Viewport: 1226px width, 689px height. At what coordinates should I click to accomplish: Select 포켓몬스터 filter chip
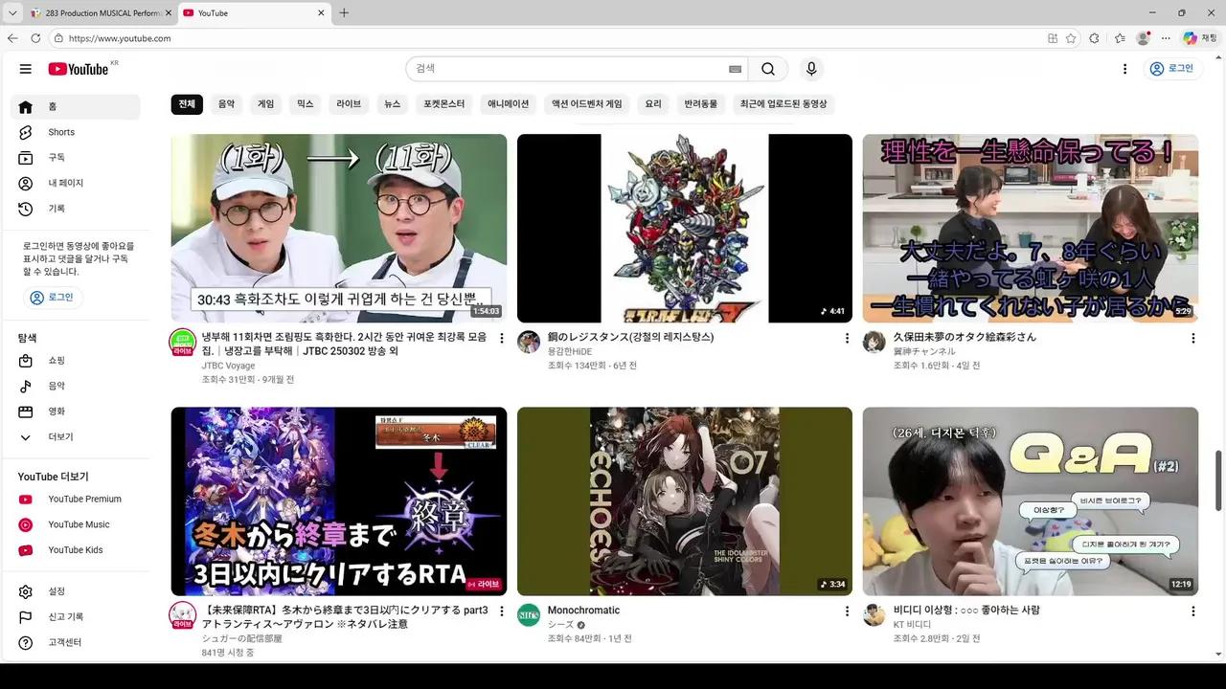pos(444,103)
